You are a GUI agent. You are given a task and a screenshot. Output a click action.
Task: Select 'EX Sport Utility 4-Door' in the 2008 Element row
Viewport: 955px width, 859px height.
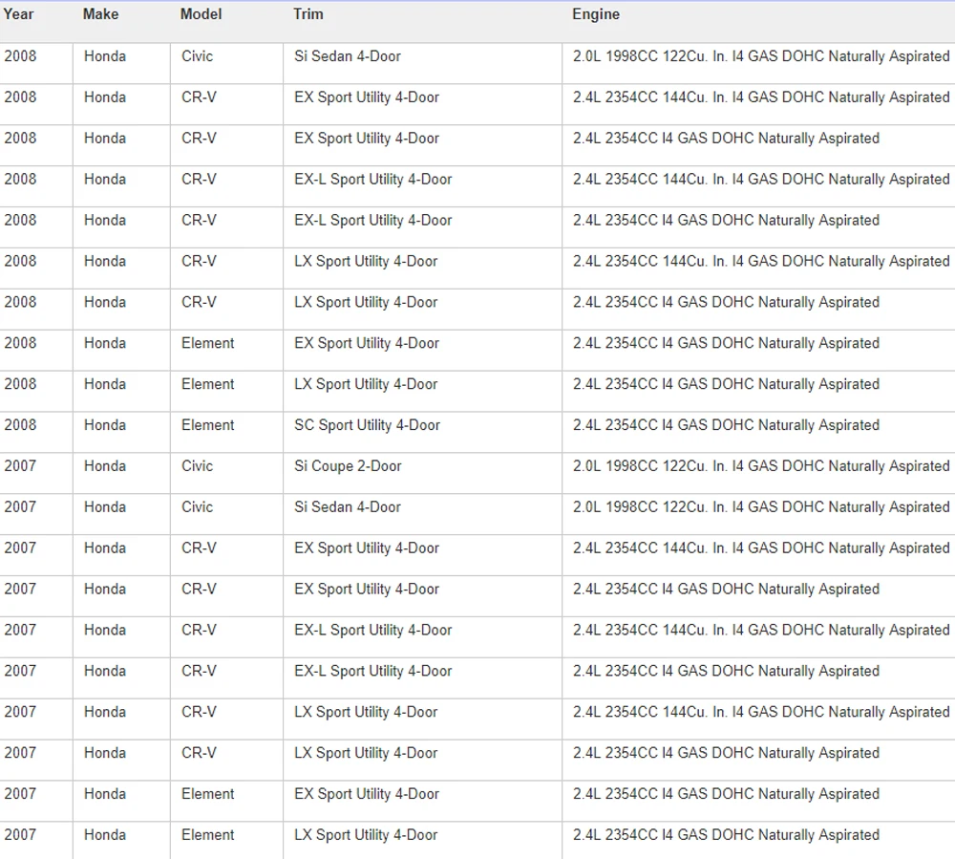coord(366,343)
